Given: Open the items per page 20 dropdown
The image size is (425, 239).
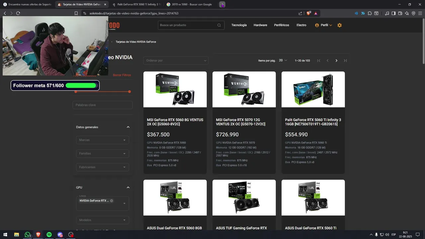Looking at the screenshot, I should click(x=283, y=60).
